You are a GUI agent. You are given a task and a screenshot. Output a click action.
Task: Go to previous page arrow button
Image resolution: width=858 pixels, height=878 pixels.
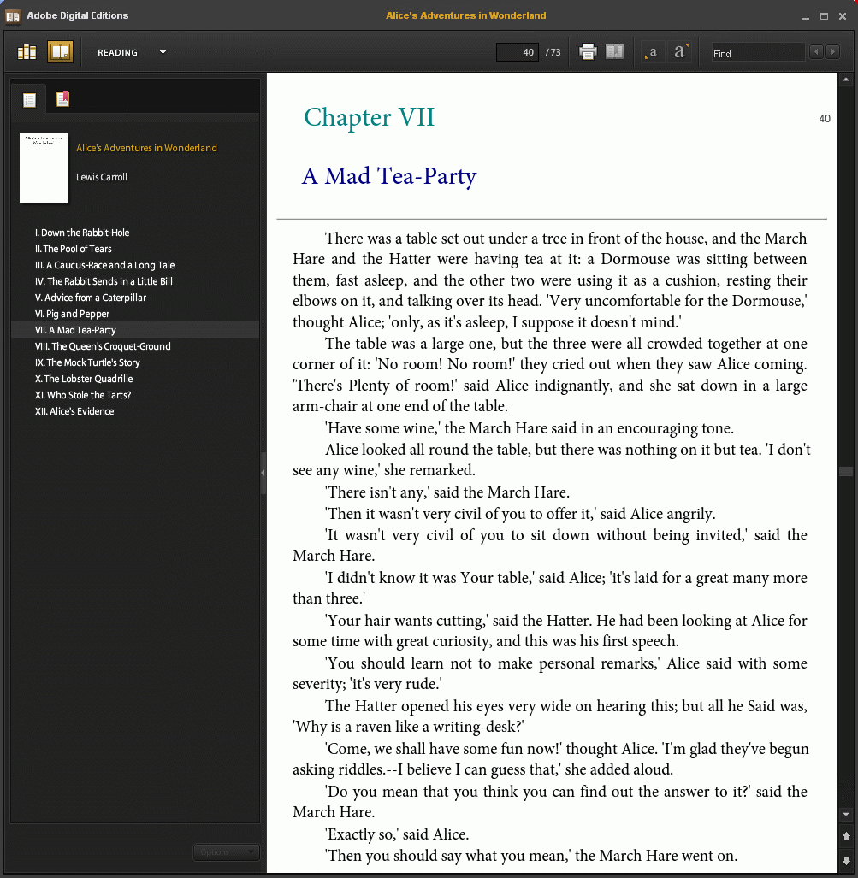point(846,836)
